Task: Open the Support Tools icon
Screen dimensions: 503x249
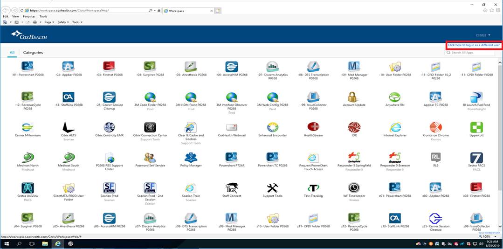Action: (x=272, y=188)
